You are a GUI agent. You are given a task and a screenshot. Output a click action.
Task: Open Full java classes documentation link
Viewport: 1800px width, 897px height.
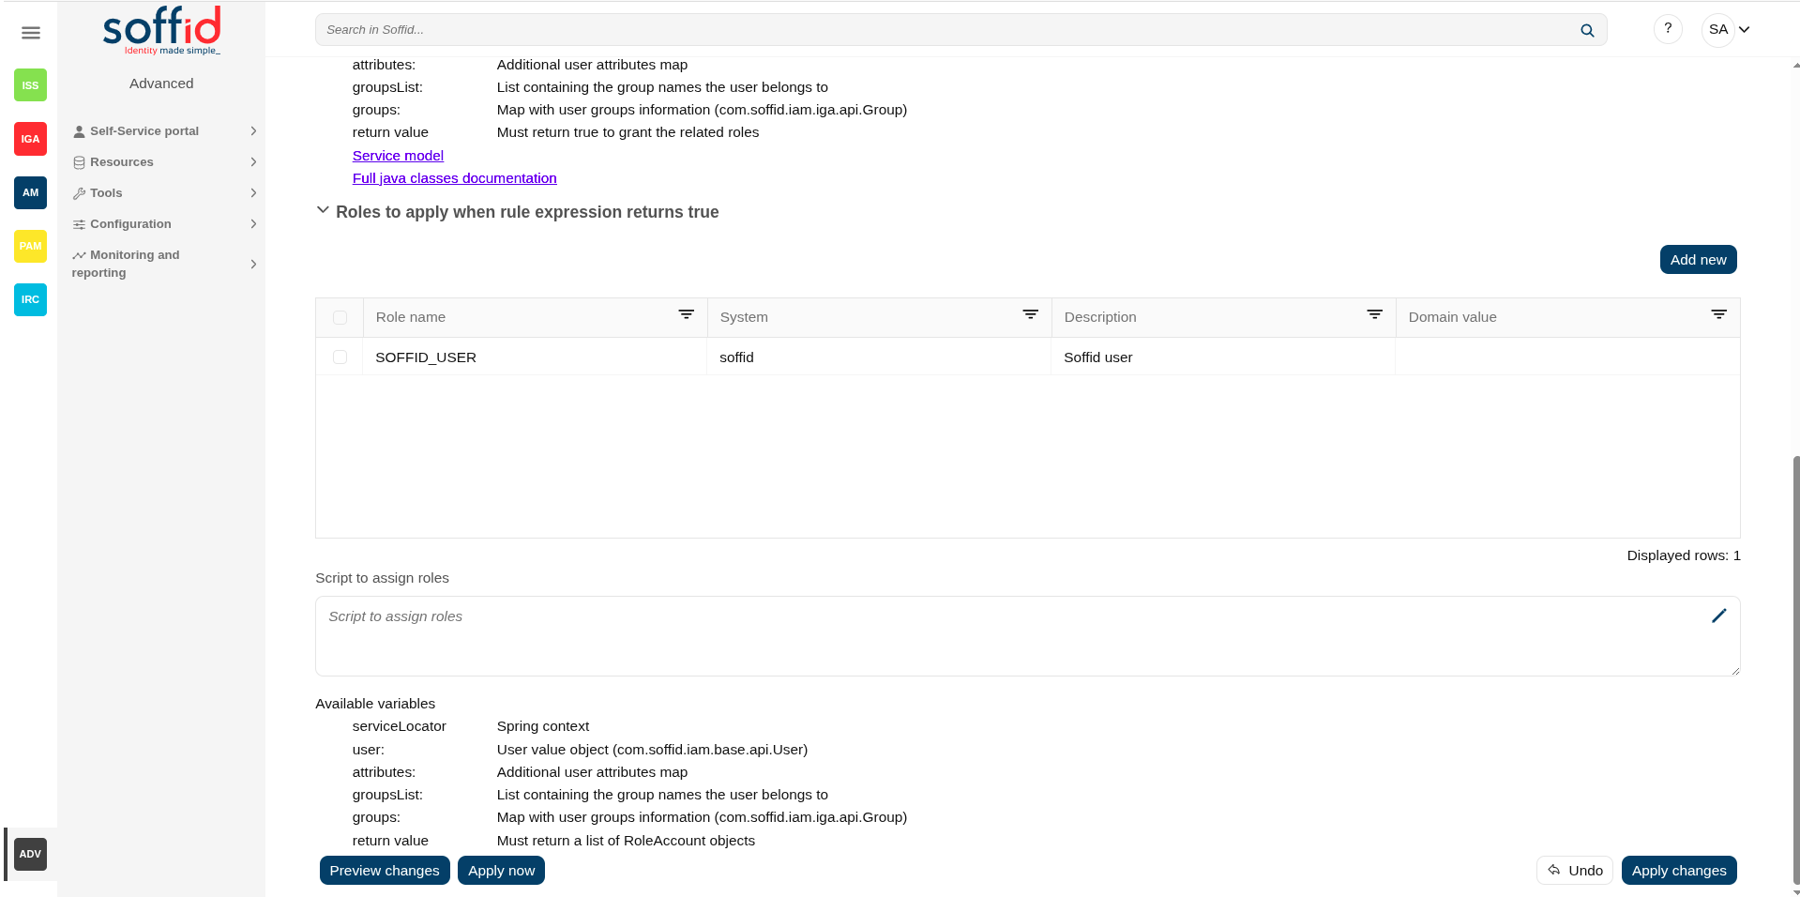pyautogui.click(x=454, y=178)
